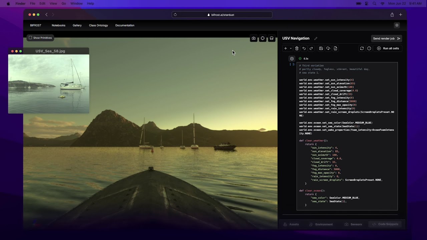Click the circular arrows refresh icon
This screenshot has width=427, height=240.
click(x=362, y=48)
